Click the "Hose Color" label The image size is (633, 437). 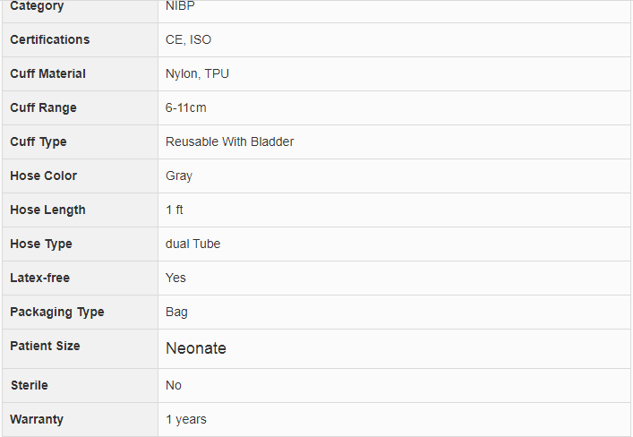[x=44, y=176]
